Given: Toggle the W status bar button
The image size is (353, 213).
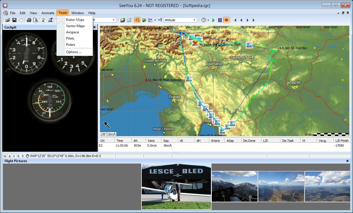Looking at the screenshot, I should click(5, 156).
